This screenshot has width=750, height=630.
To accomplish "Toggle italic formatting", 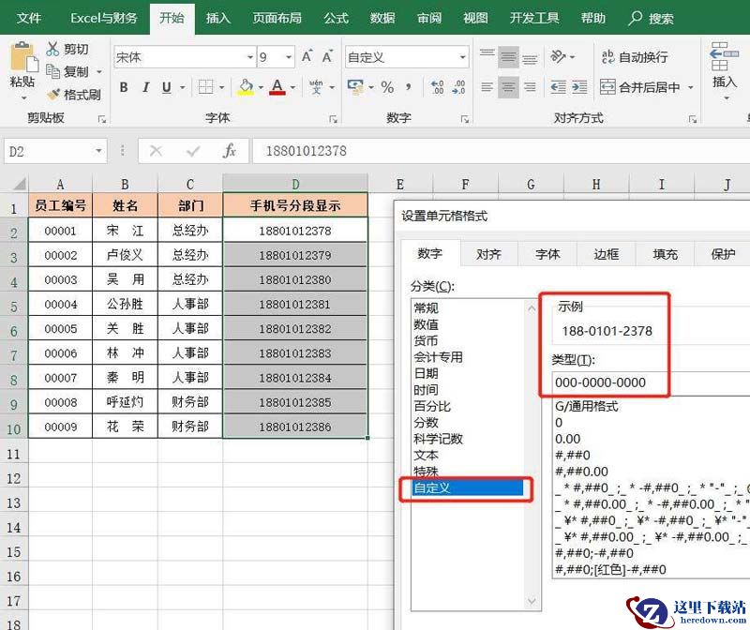I will point(146,87).
